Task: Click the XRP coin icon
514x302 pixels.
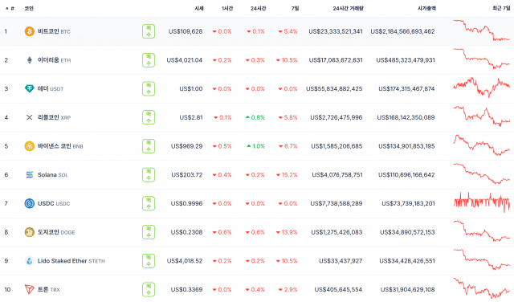Action: pos(29,117)
